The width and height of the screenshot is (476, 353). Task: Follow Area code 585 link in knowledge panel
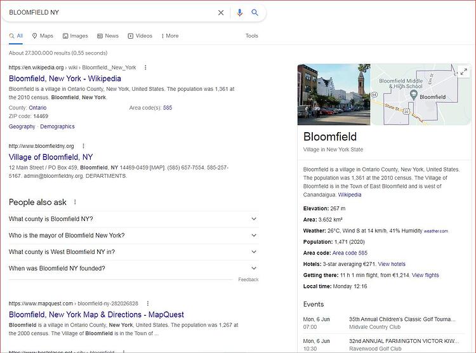tap(350, 253)
